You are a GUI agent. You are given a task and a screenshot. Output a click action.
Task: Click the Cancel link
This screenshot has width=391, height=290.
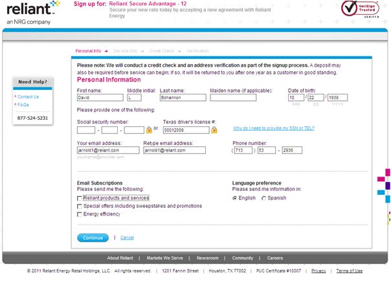pos(127,238)
